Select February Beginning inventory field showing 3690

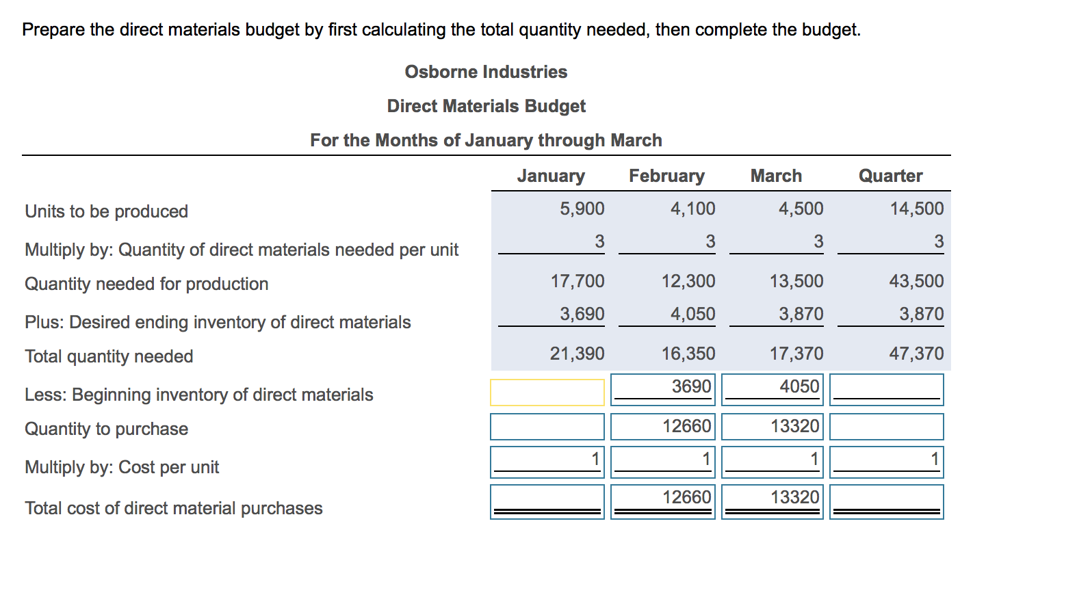pos(663,389)
